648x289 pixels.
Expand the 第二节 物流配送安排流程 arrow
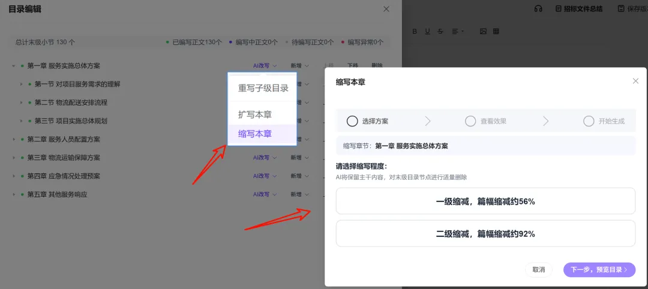pos(21,103)
